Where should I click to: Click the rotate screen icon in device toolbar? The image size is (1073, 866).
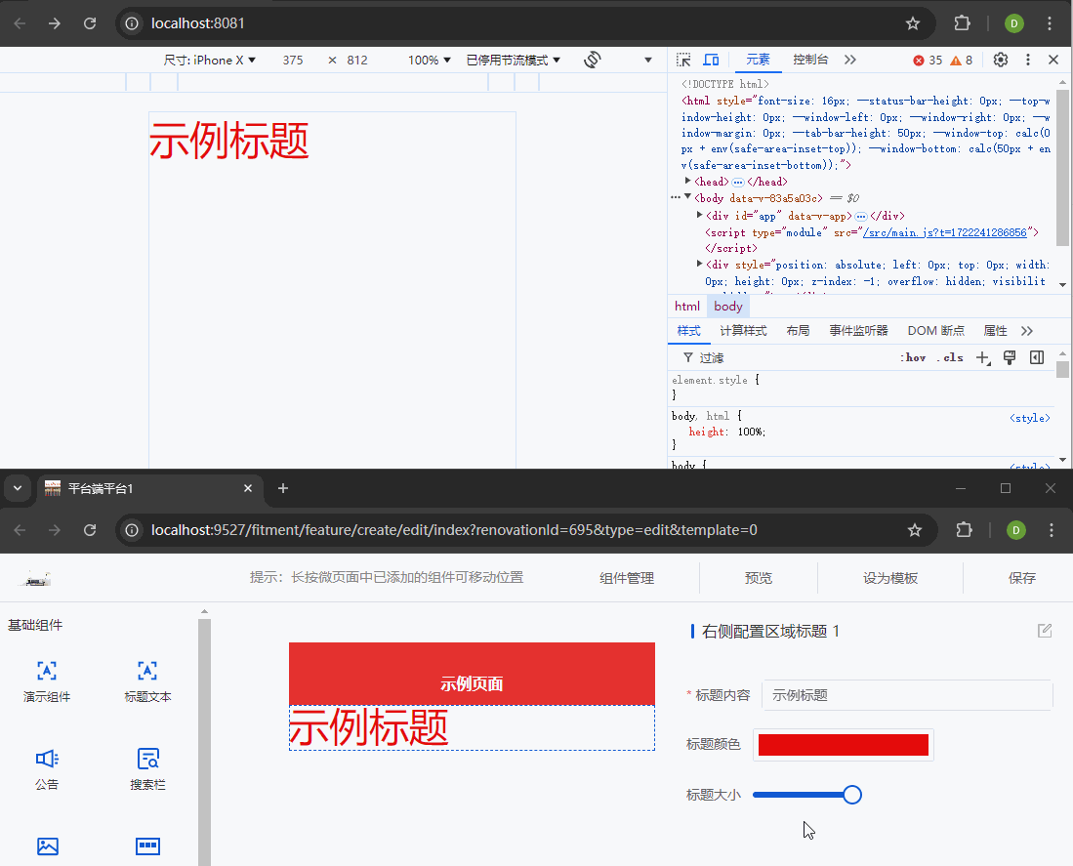[x=592, y=60]
